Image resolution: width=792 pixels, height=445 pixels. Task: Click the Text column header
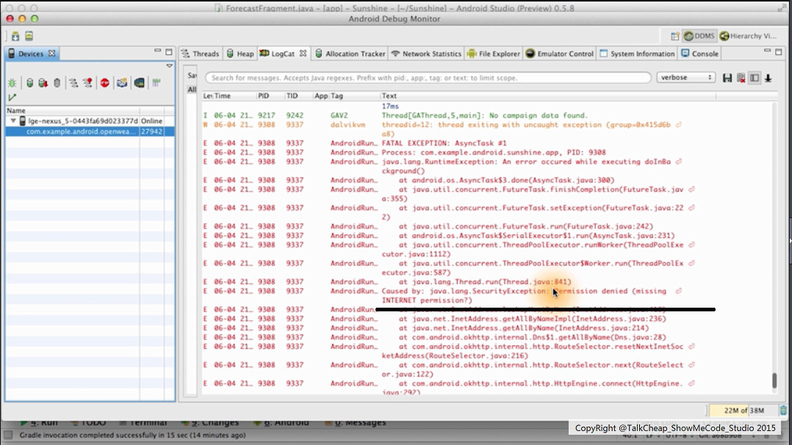(x=547, y=95)
